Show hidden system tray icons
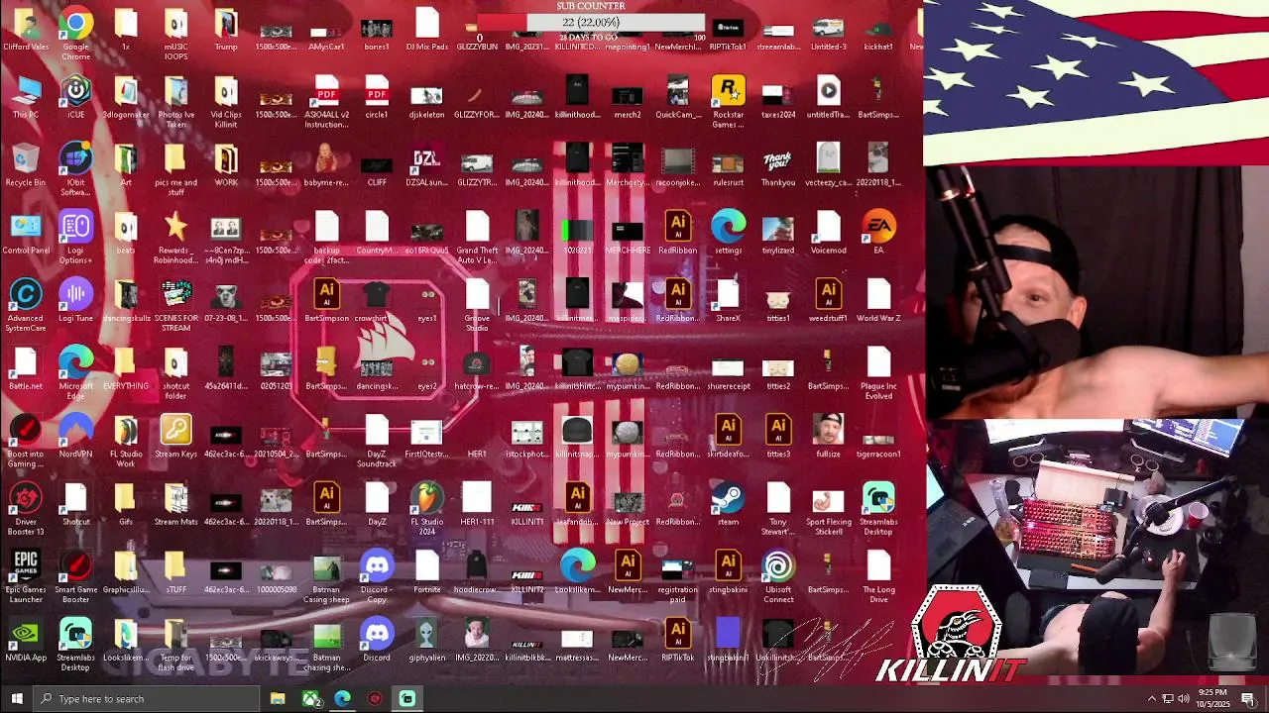The image size is (1269, 713). click(x=1151, y=699)
